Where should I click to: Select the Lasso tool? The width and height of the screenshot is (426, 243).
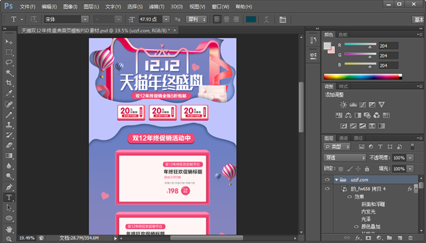click(9, 63)
